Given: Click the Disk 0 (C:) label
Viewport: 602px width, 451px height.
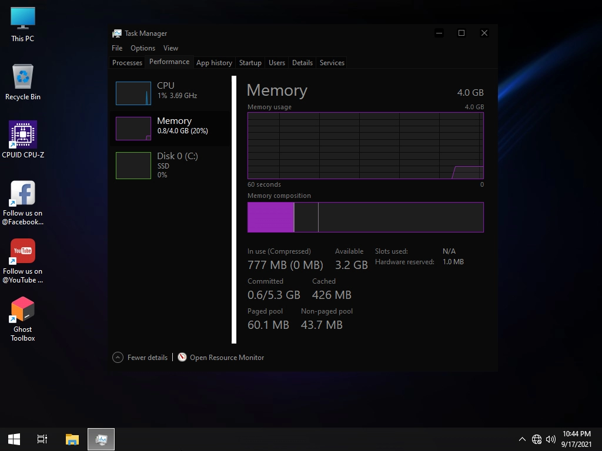Looking at the screenshot, I should click(x=178, y=156).
